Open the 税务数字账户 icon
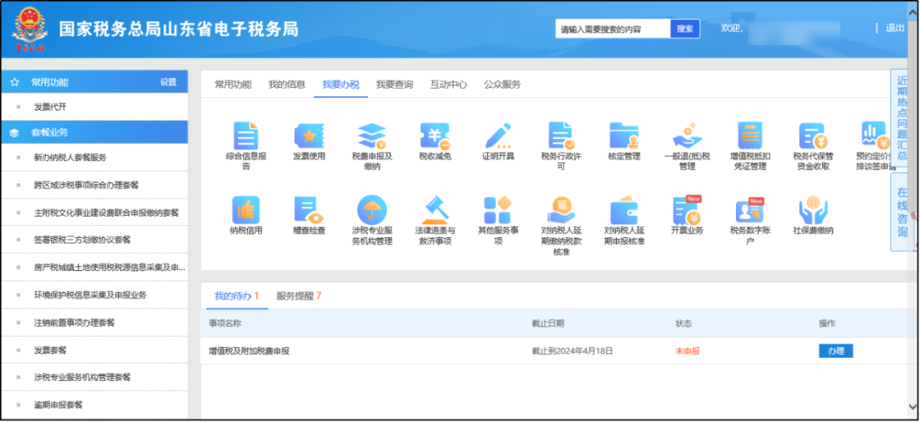 click(750, 210)
